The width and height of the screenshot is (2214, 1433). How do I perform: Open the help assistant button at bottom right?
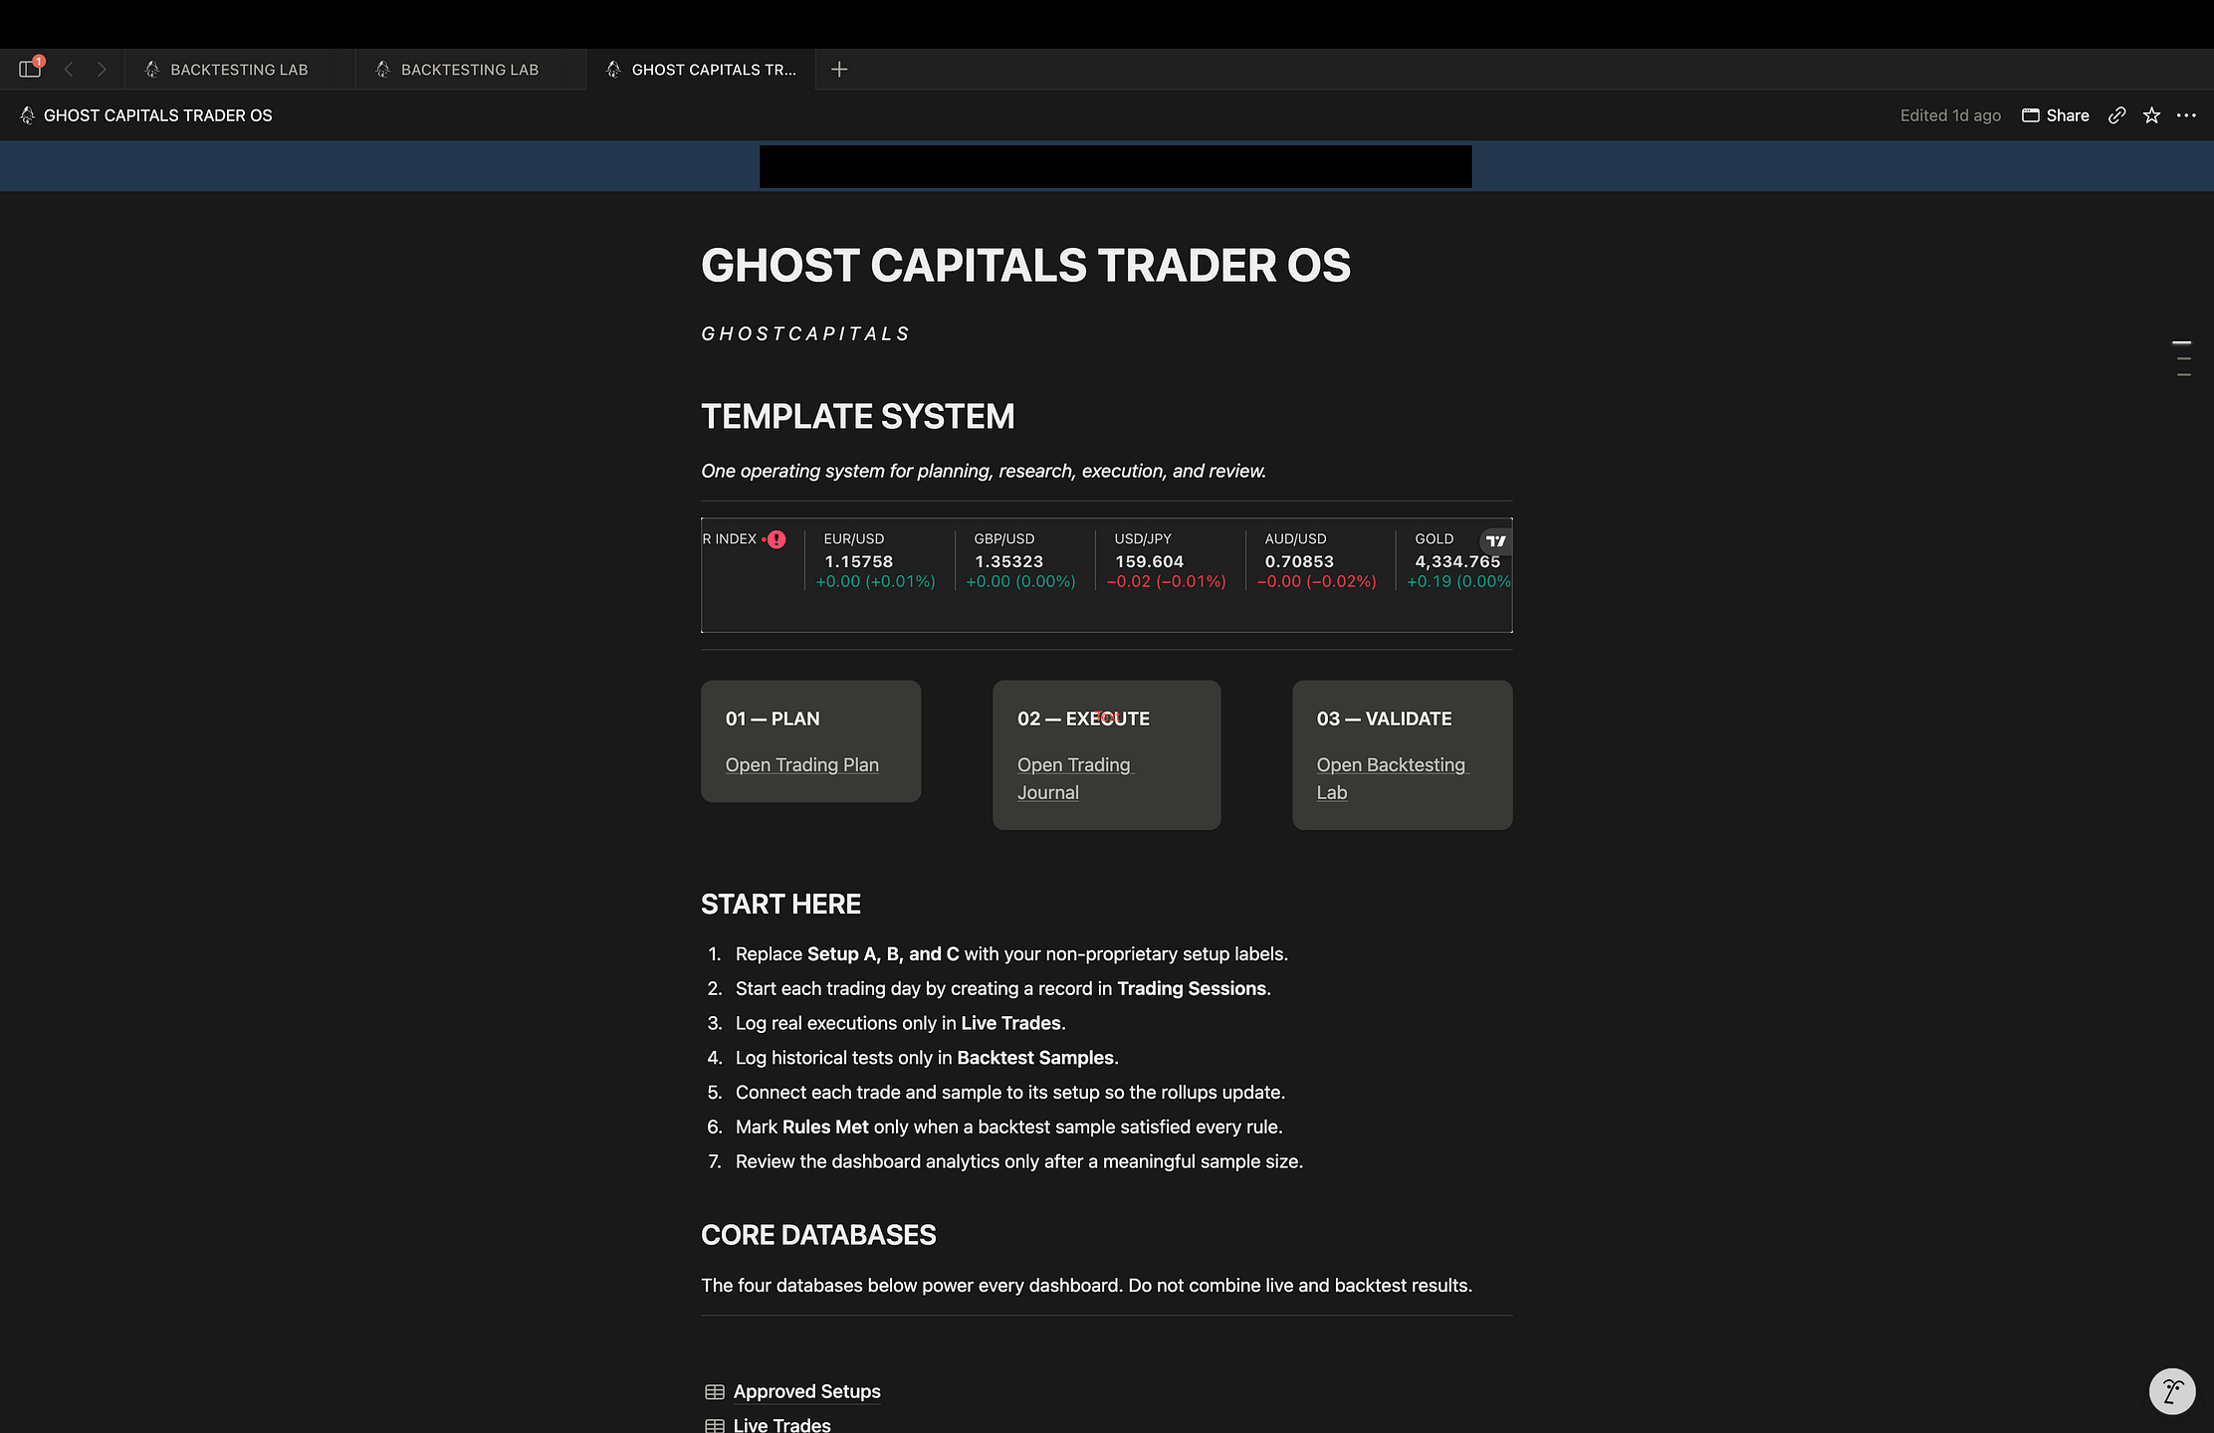[2172, 1390]
